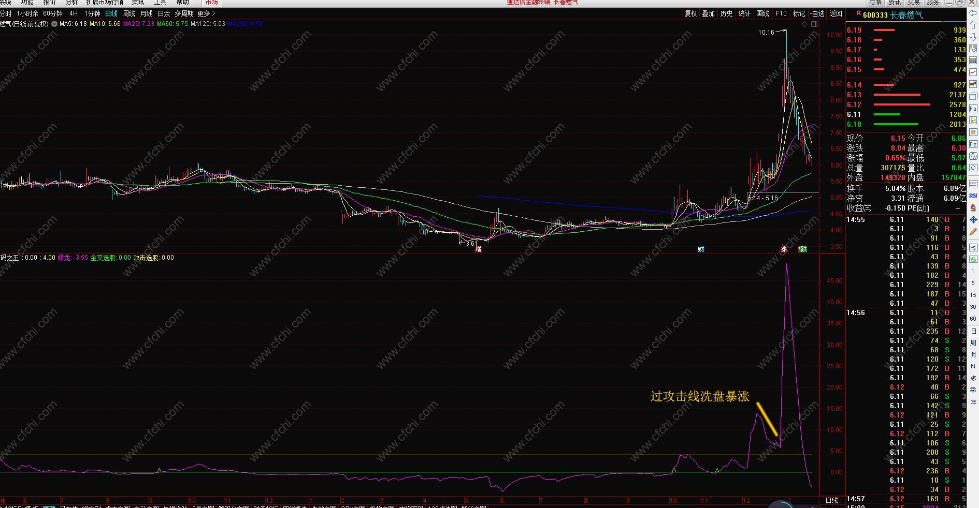Image resolution: width=979 pixels, height=508 pixels.
Task: Select the pencil drawing tool icon
Action: [973, 232]
